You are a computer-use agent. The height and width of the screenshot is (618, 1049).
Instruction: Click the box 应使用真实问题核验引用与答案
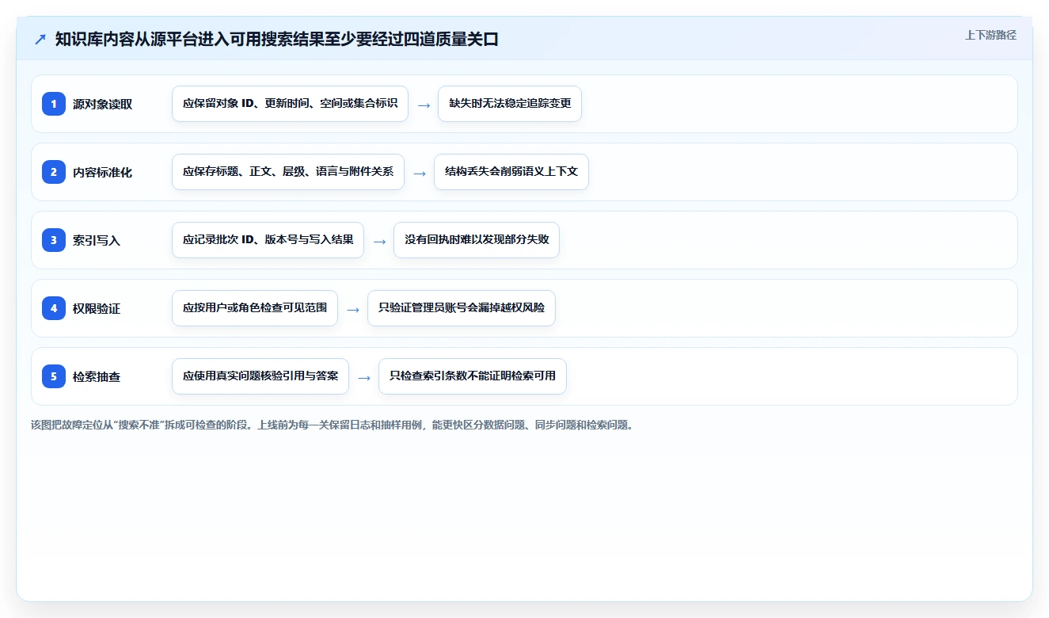click(x=260, y=376)
